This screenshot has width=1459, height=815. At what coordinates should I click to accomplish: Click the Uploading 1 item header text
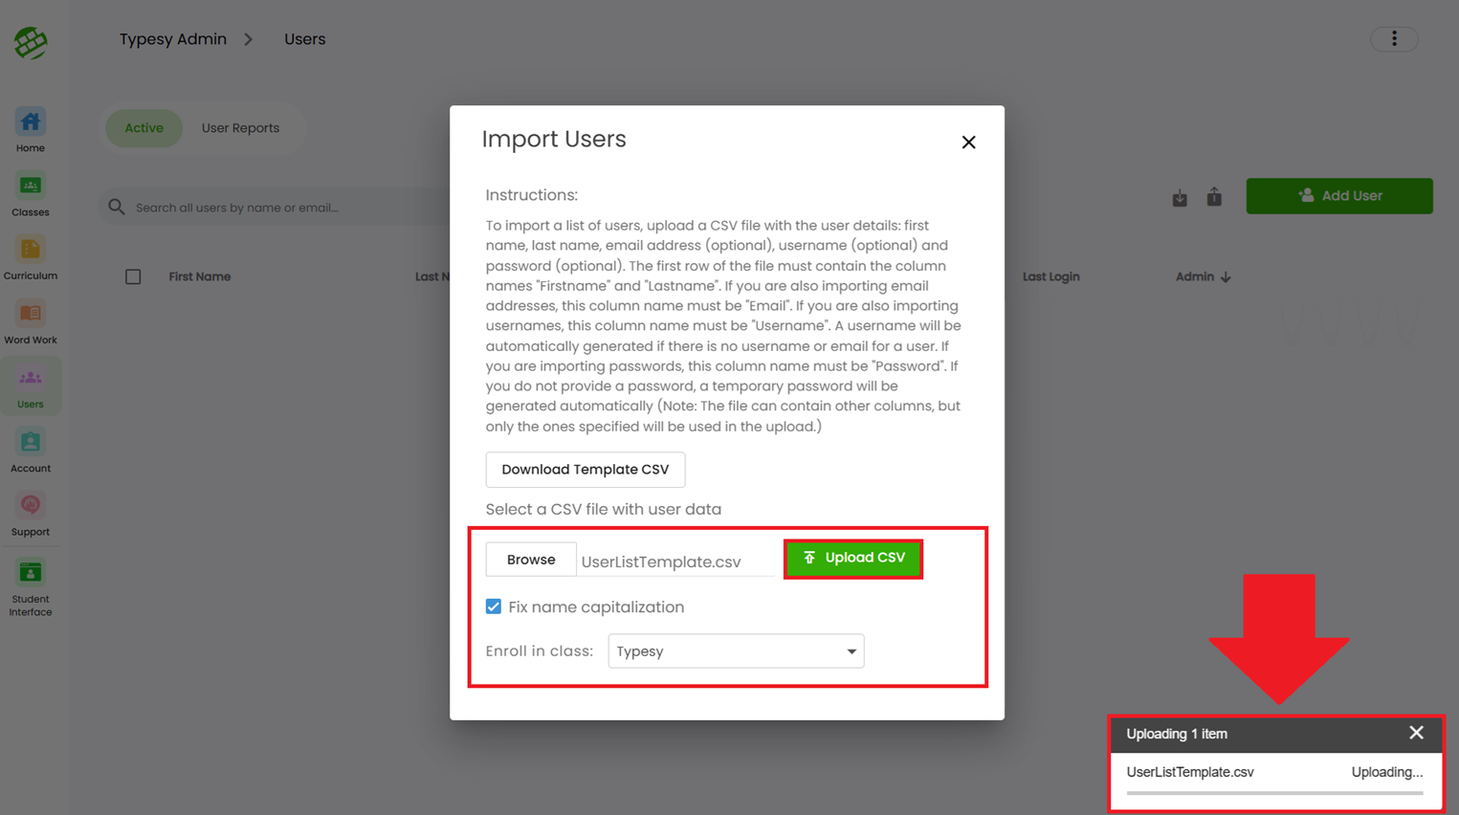pos(1177,734)
